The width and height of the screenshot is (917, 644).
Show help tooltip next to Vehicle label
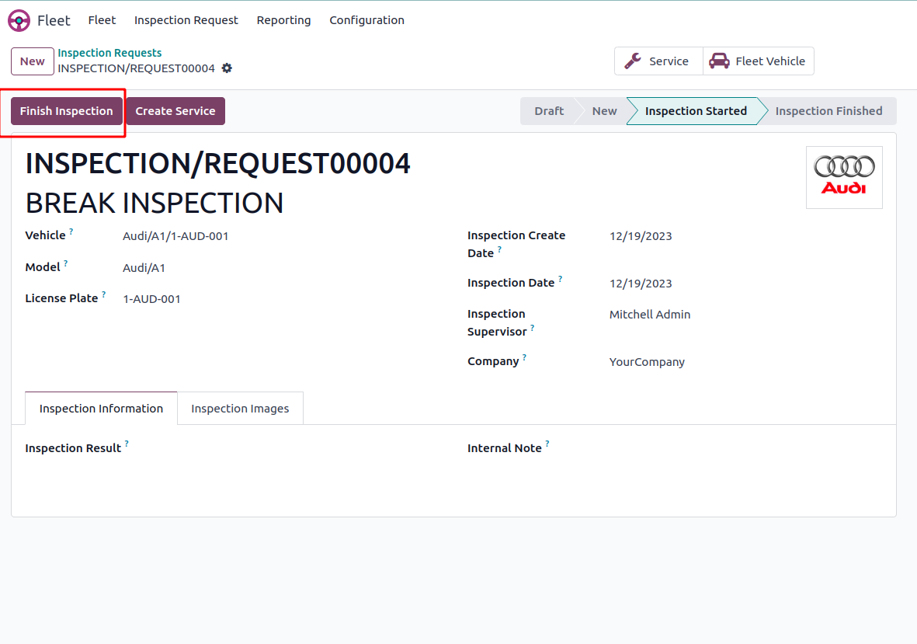click(71, 231)
